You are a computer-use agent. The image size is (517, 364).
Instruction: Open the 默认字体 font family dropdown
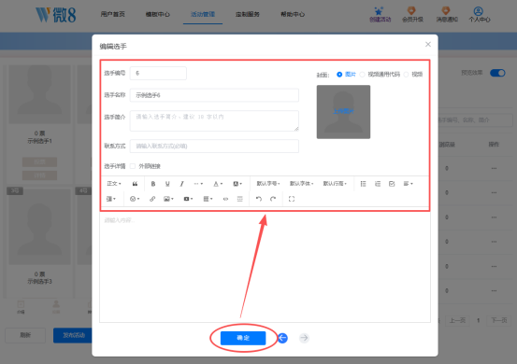click(x=301, y=184)
